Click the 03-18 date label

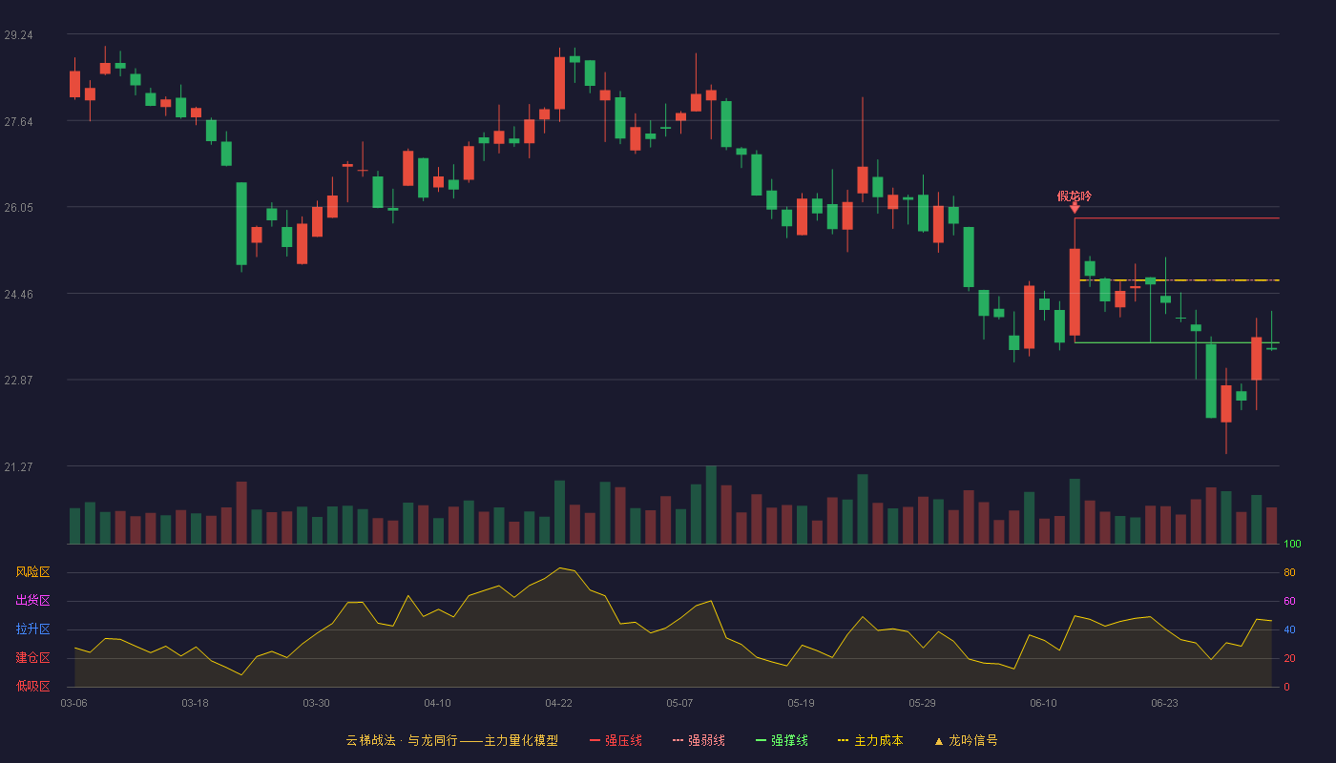(195, 703)
